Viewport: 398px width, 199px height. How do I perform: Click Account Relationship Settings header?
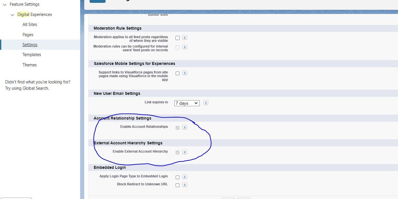click(x=122, y=118)
